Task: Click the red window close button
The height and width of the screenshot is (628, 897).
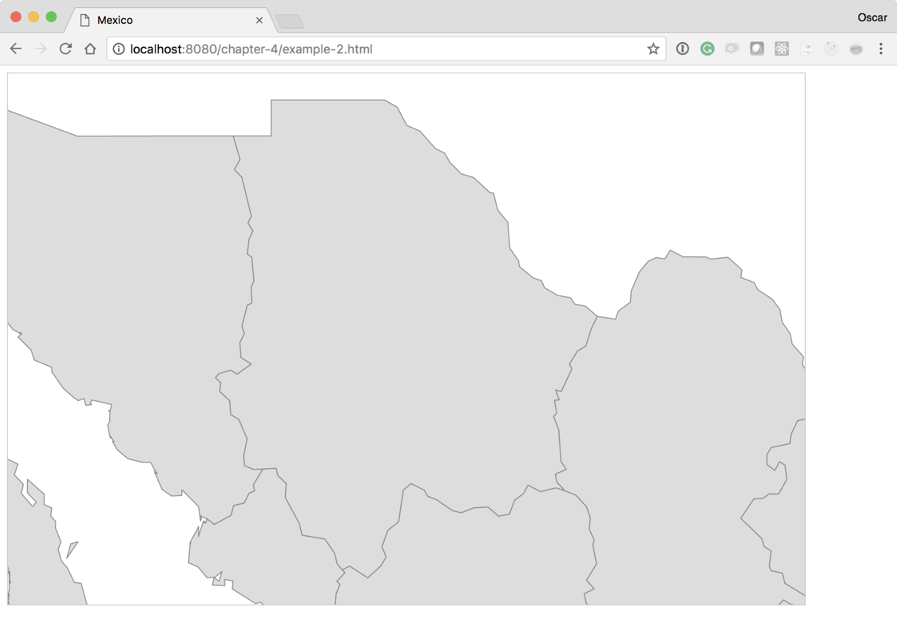Action: tap(16, 17)
